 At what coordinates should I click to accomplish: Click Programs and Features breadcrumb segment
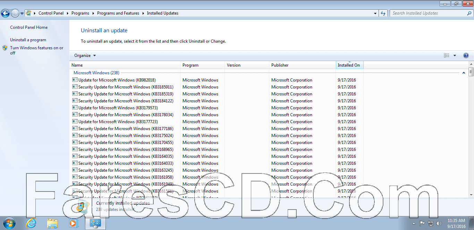tap(118, 13)
